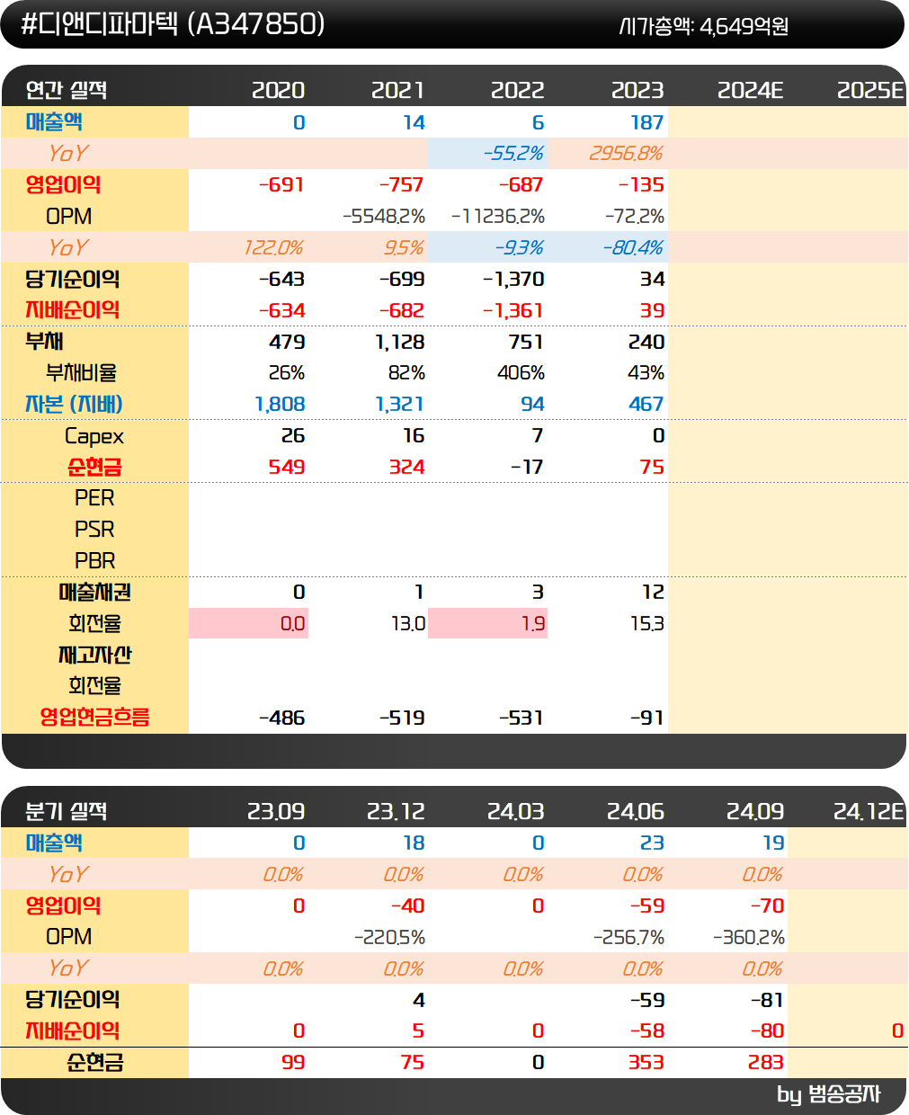
Task: Click the 24.03 quarter header
Action: [x=516, y=811]
